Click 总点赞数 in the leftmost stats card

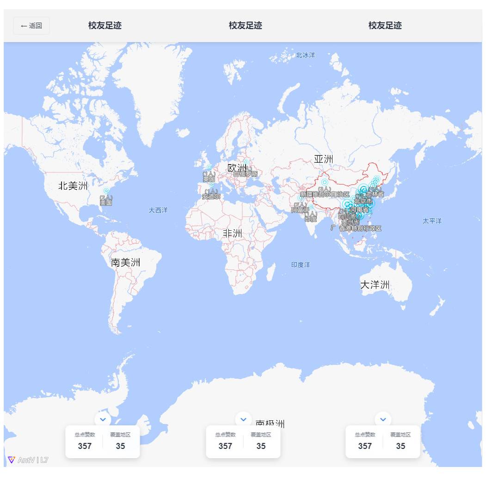tap(85, 435)
